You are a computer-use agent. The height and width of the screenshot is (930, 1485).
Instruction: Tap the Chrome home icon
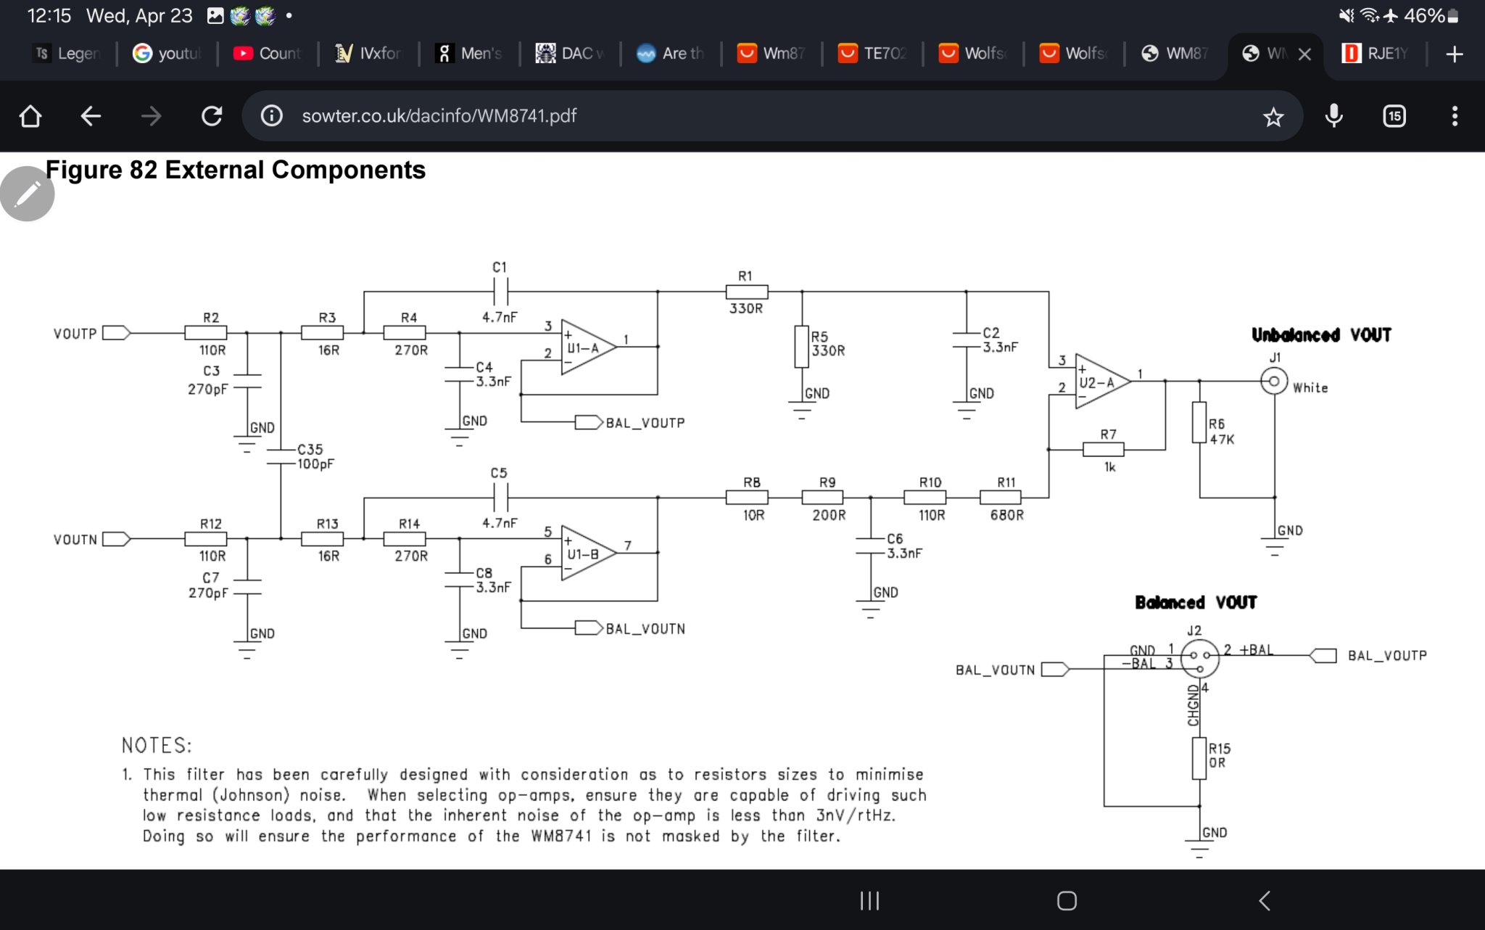click(30, 116)
